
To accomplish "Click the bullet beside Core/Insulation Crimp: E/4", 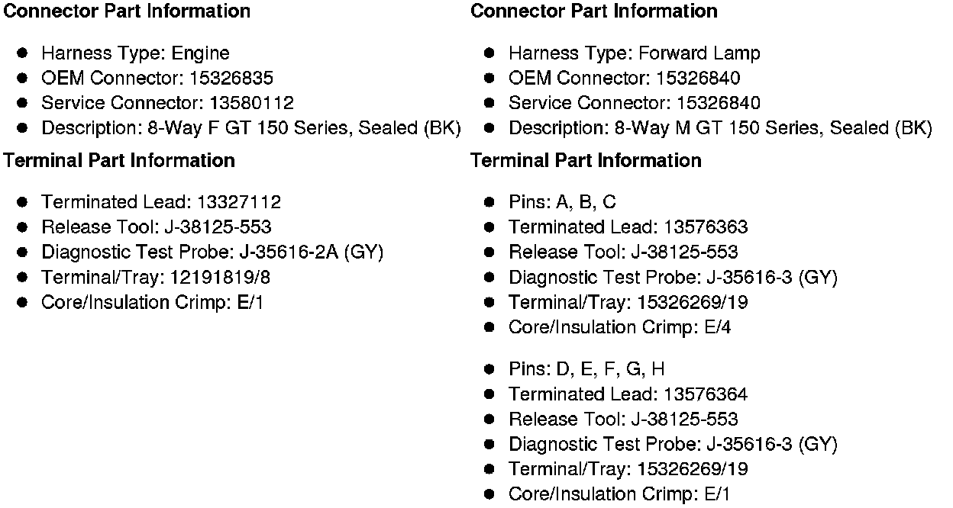I will coord(490,327).
